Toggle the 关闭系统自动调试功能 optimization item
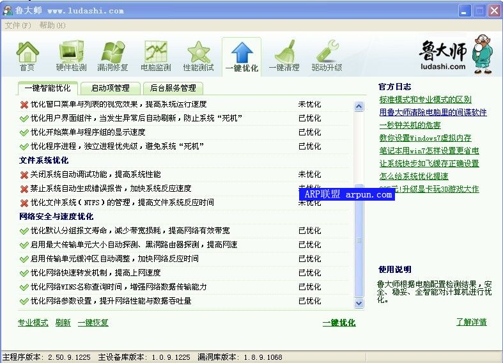The width and height of the screenshot is (503, 363). (24, 174)
